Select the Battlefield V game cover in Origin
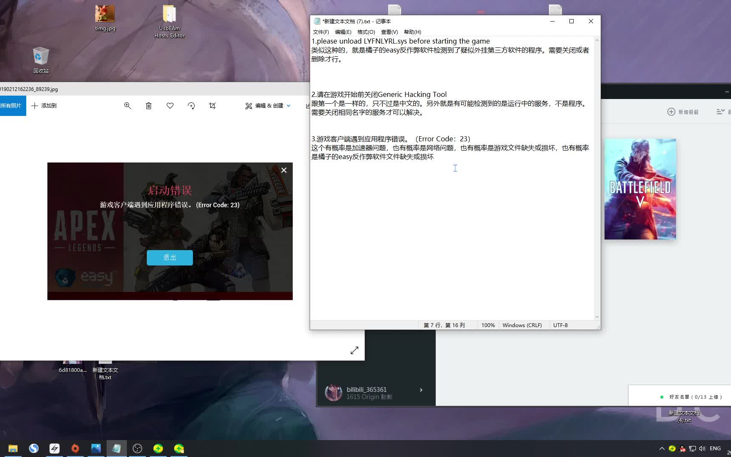Screen dimensions: 731x457 pyautogui.click(x=640, y=189)
